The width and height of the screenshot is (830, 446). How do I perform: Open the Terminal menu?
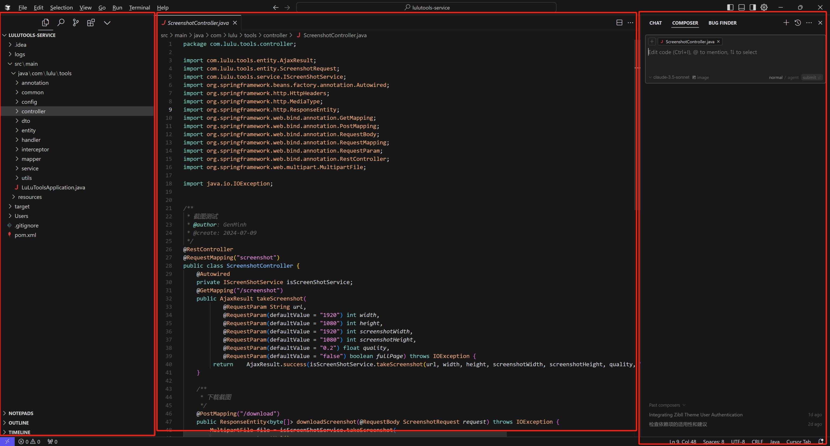click(139, 8)
